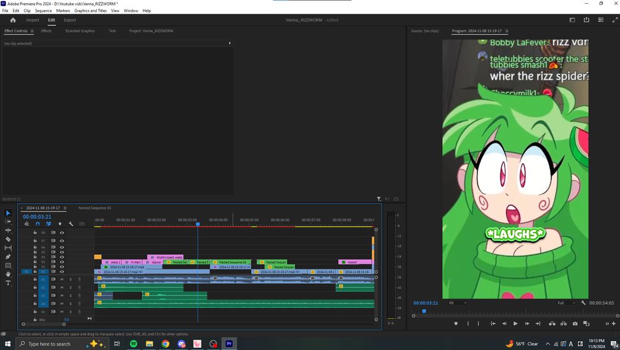620x350 pixels.
Task: Open timeline display settings wrench
Action: point(71,224)
